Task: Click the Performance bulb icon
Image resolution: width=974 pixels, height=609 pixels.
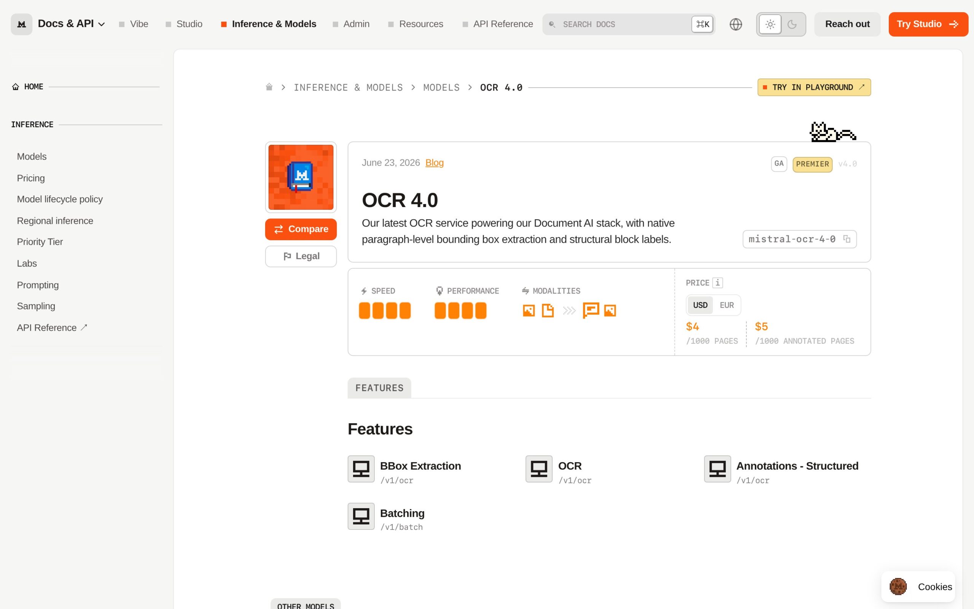Action: [439, 291]
